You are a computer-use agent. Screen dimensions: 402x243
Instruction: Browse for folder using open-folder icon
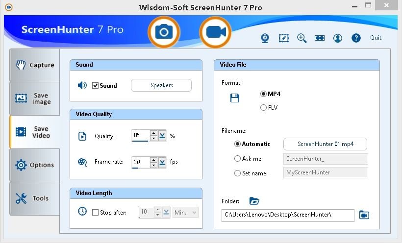click(x=253, y=201)
